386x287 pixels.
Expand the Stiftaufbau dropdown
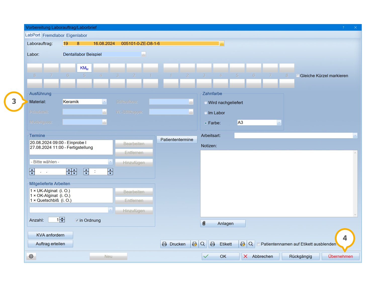191,102
